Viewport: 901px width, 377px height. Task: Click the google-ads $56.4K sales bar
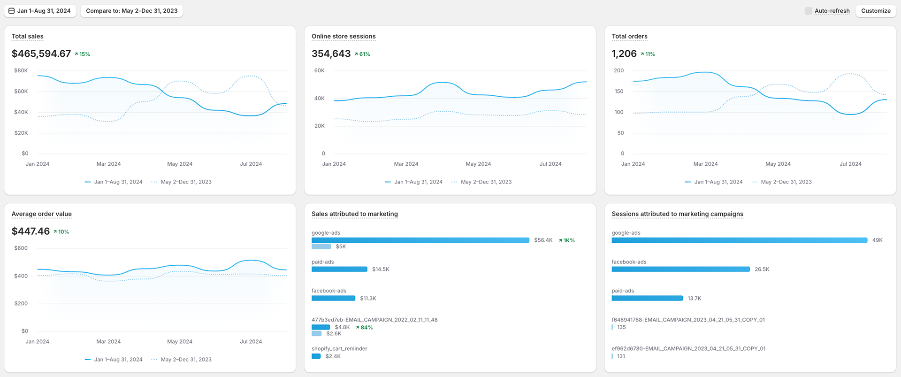point(420,240)
